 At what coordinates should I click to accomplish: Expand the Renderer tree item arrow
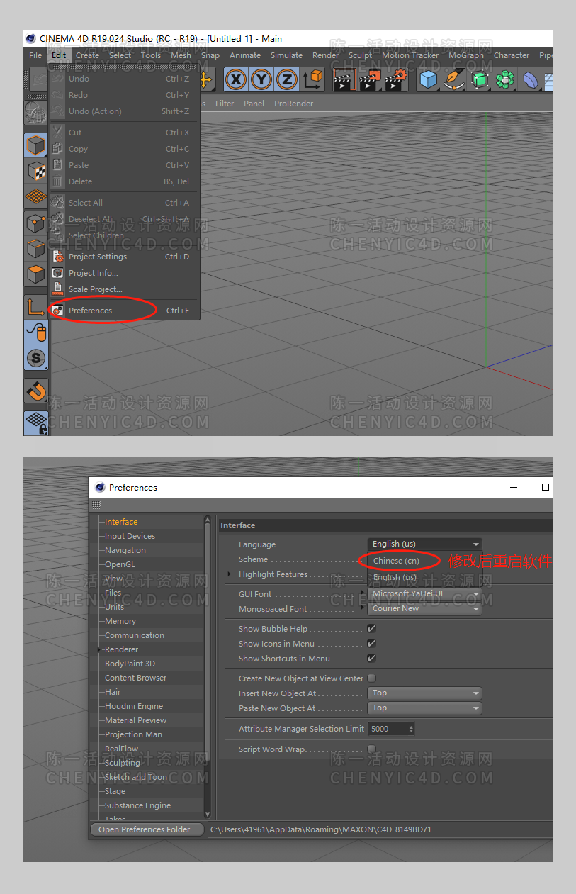click(x=101, y=649)
